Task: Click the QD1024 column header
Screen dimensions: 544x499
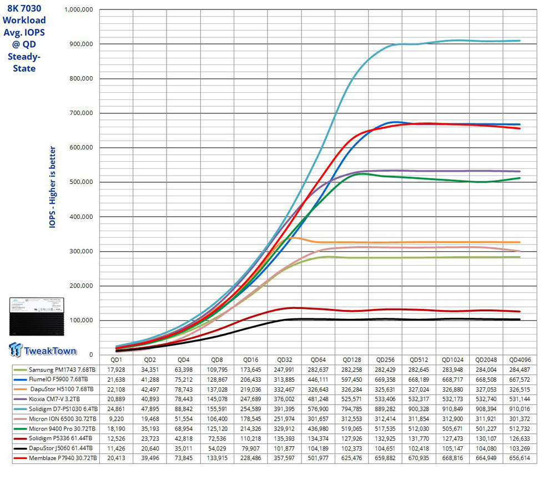Action: tap(452, 360)
